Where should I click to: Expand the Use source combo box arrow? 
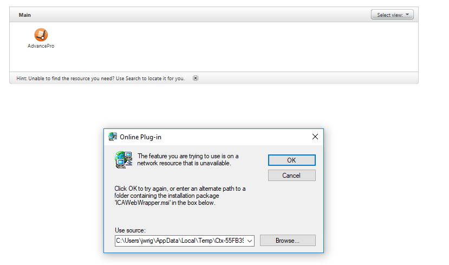point(250,241)
